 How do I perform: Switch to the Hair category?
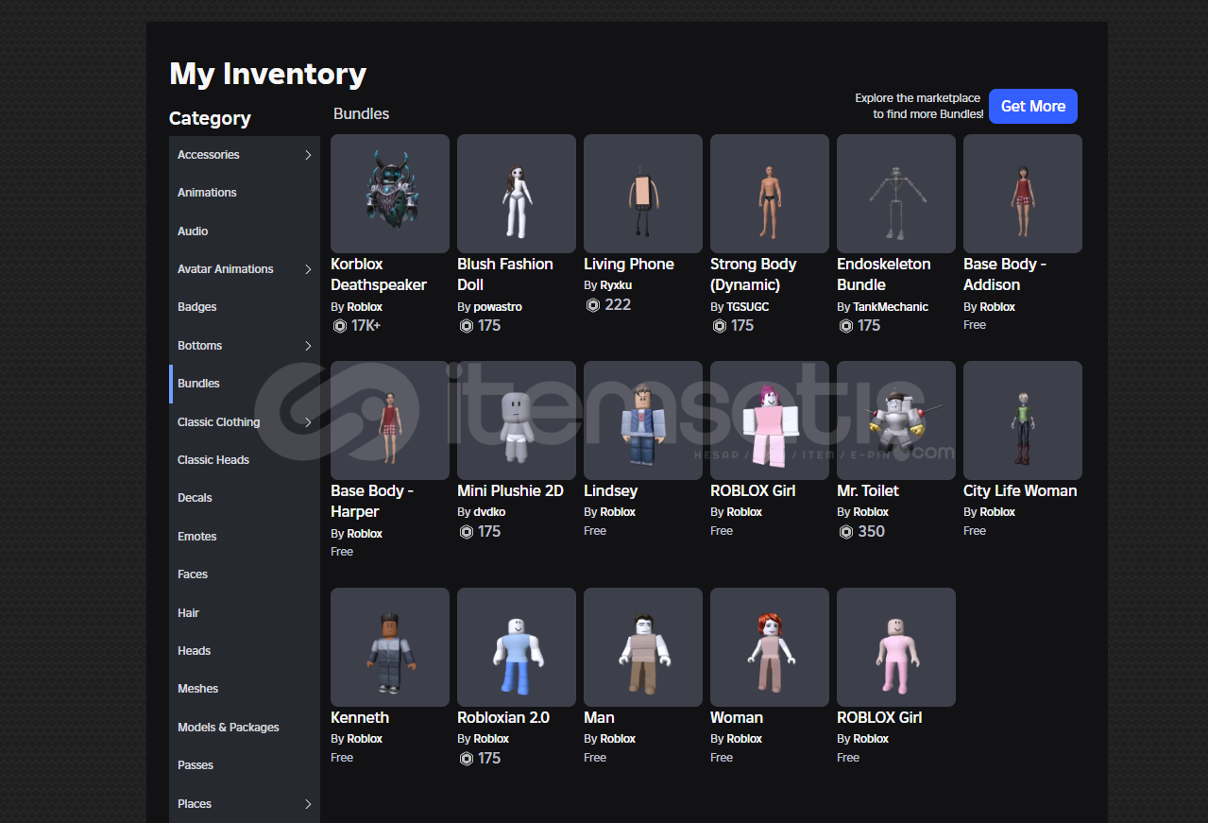coord(245,613)
